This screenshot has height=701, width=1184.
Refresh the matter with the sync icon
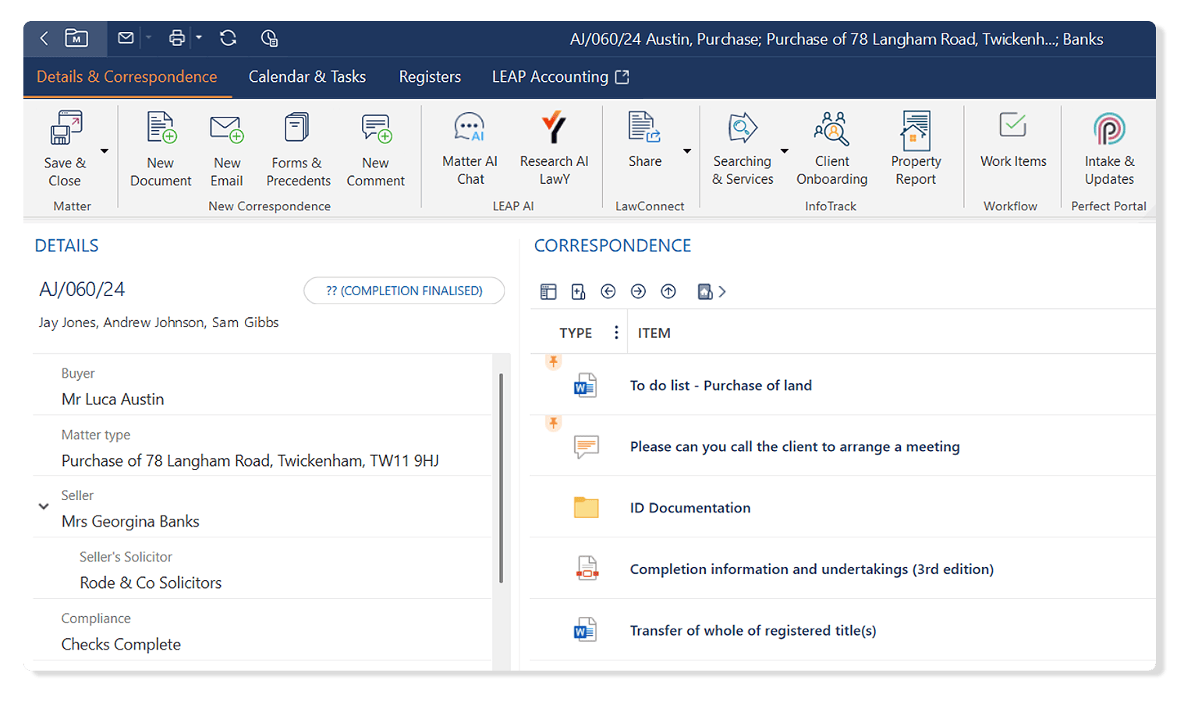click(x=228, y=37)
